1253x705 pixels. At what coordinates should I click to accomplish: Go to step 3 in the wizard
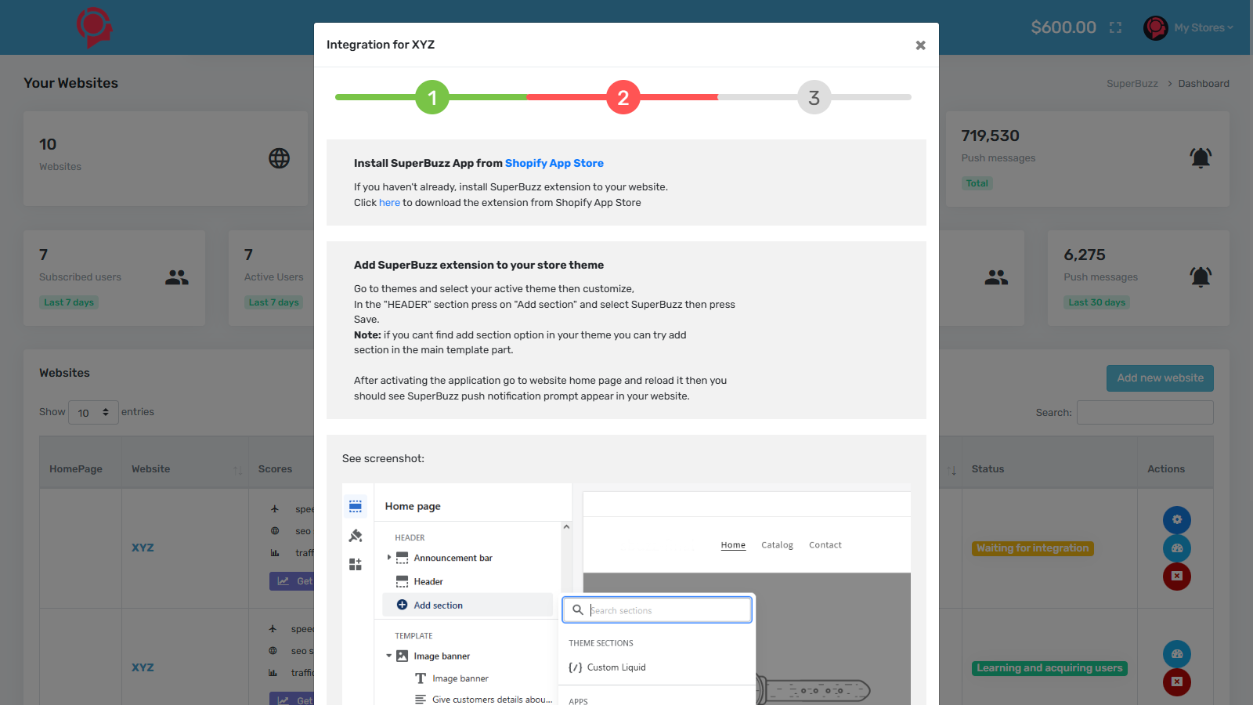[x=814, y=97]
